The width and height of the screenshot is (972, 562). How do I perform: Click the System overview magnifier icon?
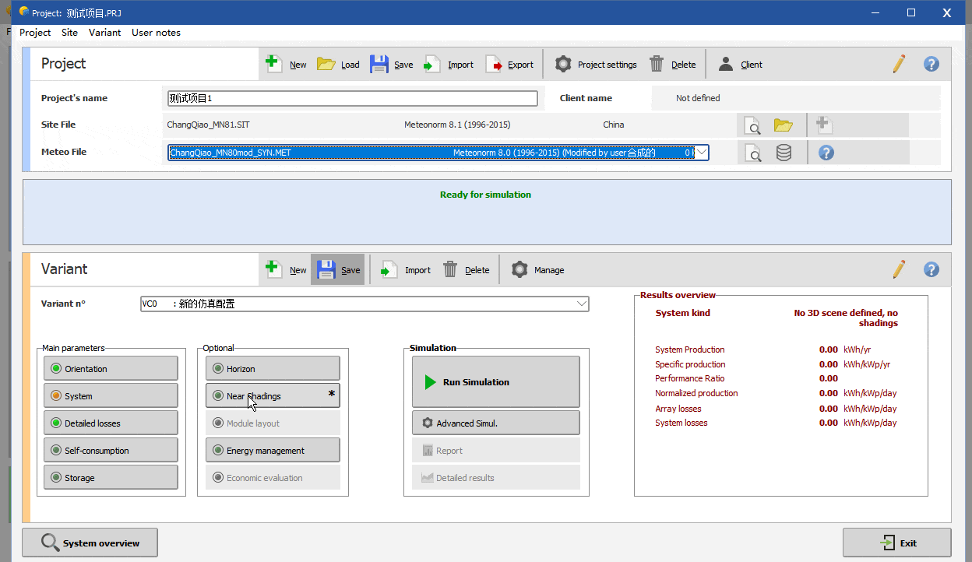(x=50, y=543)
